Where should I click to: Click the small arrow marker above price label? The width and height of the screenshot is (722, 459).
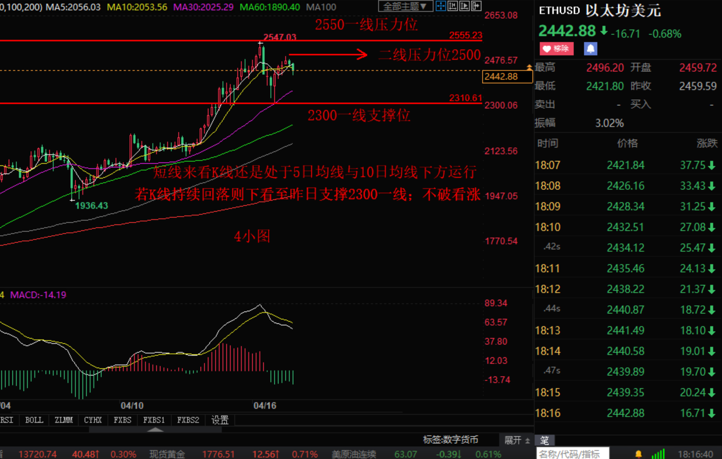click(529, 67)
